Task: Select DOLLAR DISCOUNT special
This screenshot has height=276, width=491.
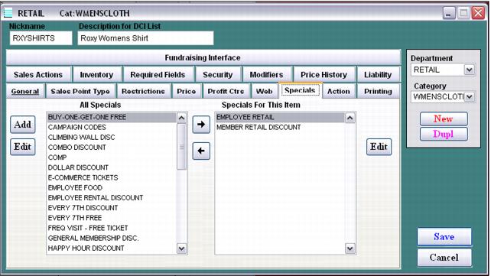Action: [112, 167]
